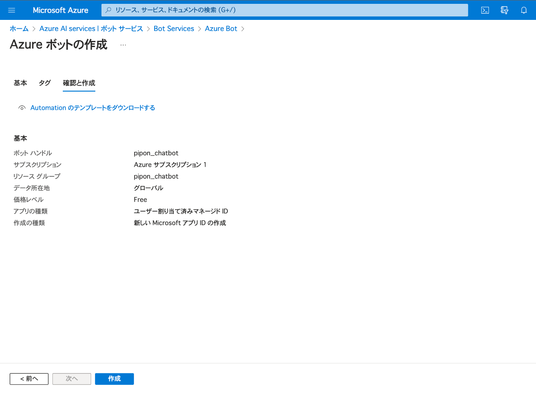Click the < 前へ button

29,379
